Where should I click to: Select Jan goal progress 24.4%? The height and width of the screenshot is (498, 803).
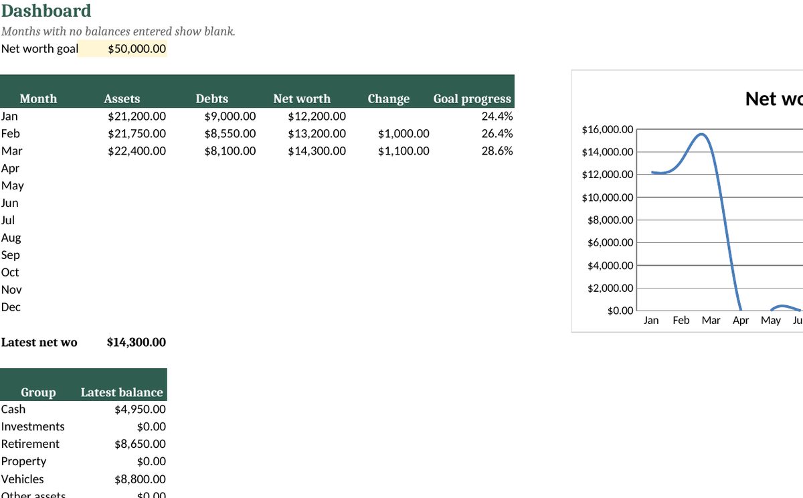497,116
